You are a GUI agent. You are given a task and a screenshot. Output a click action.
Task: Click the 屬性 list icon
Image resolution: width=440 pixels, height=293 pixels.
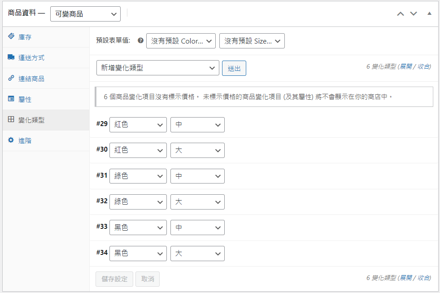(x=11, y=99)
